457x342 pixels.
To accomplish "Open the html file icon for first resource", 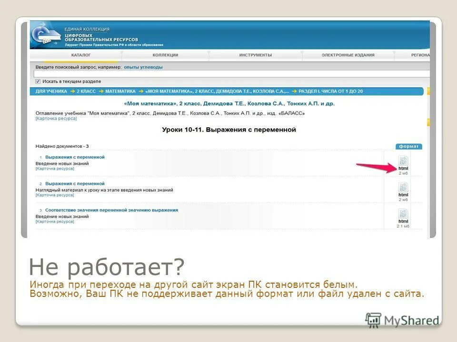I will coord(402,161).
